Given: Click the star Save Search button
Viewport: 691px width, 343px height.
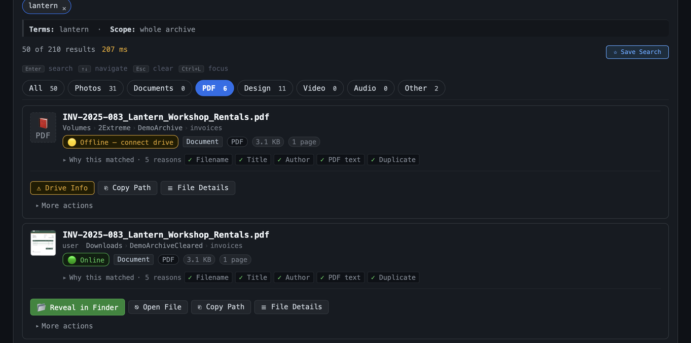Looking at the screenshot, I should [637, 52].
